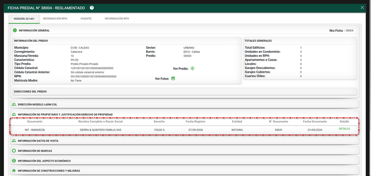Open the Ver Fotos image icon

(173, 78)
